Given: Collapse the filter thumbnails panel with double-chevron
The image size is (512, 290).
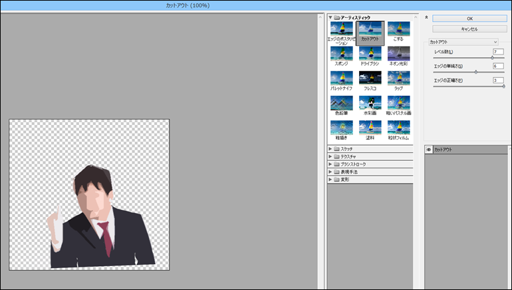Looking at the screenshot, I should (426, 18).
